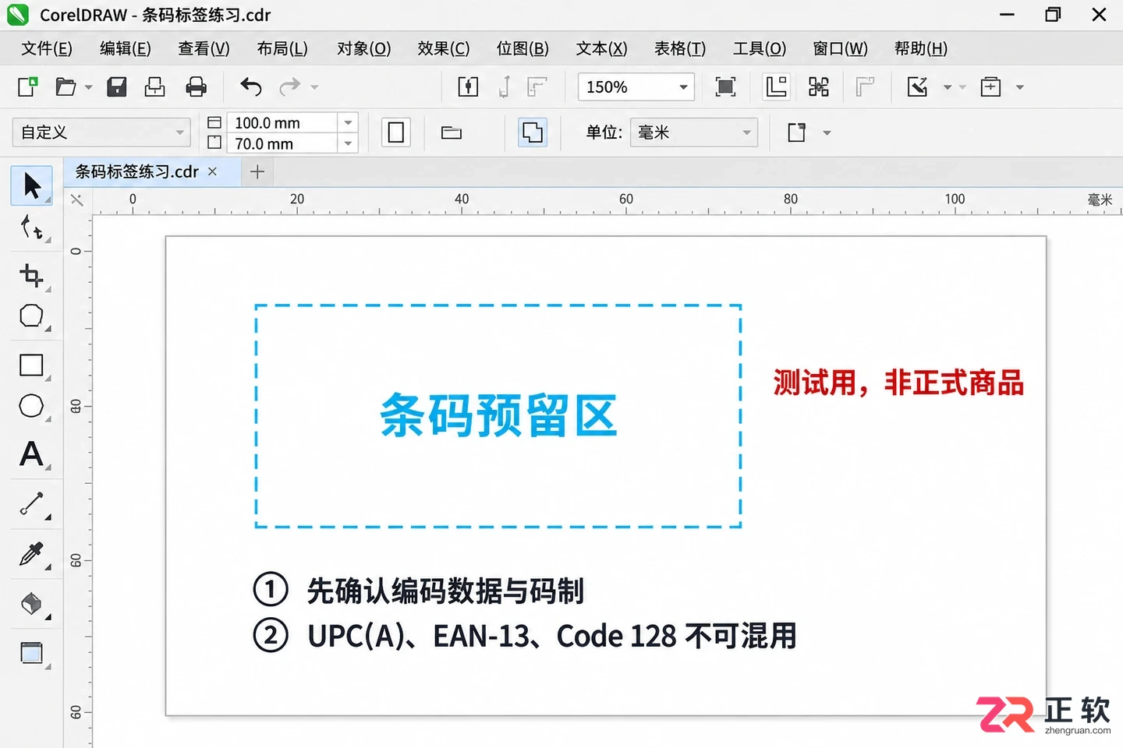Open the 查看(V) menu
This screenshot has width=1123, height=748.
[204, 48]
